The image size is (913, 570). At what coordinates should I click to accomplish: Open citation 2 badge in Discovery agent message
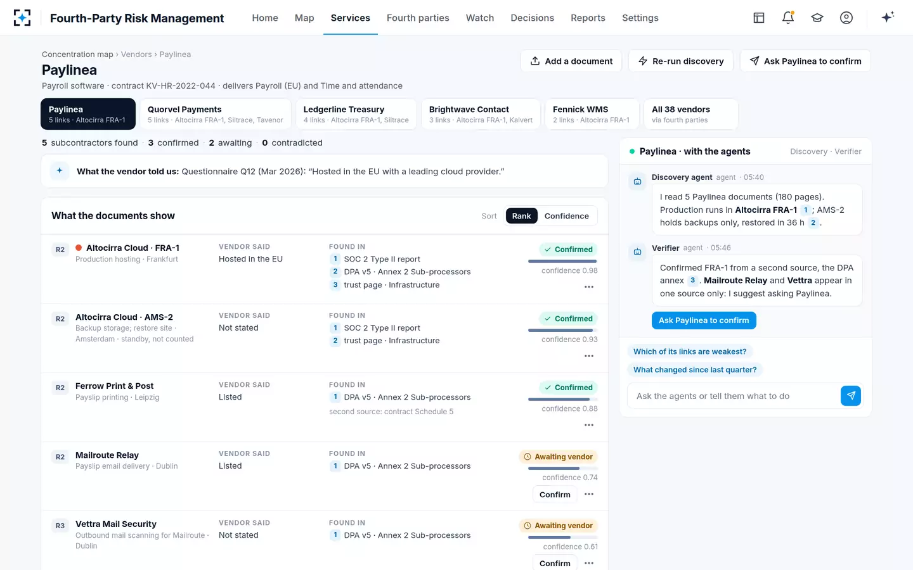pos(813,223)
